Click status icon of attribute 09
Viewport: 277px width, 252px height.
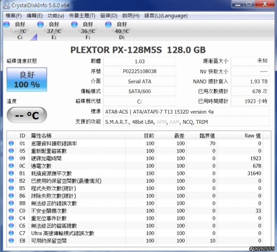11,158
